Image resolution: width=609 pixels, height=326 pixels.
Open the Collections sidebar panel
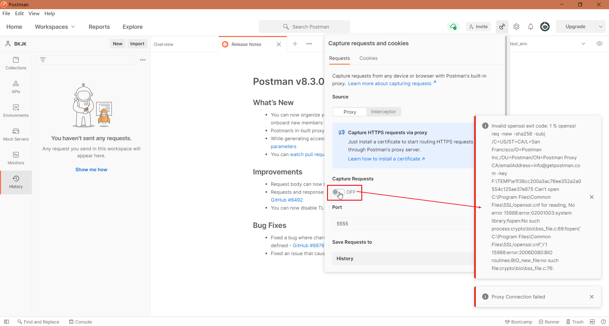tap(16, 63)
